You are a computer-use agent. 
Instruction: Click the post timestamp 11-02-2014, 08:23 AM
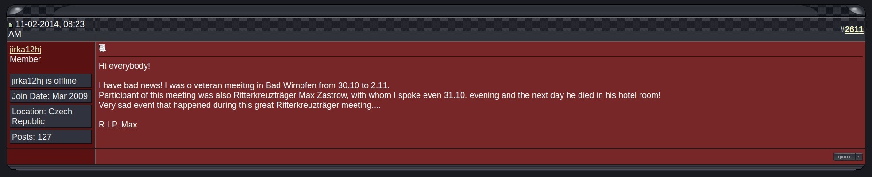tap(46, 29)
